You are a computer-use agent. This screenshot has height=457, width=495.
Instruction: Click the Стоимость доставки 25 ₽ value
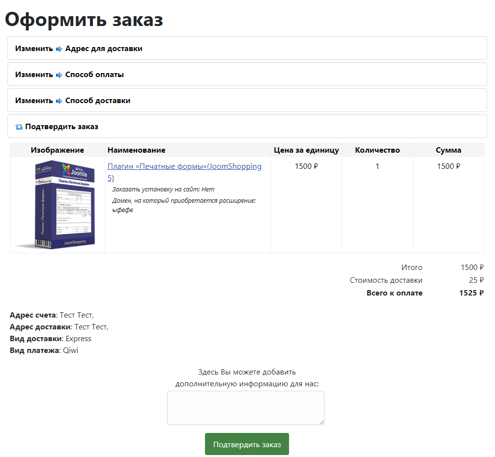pos(476,280)
